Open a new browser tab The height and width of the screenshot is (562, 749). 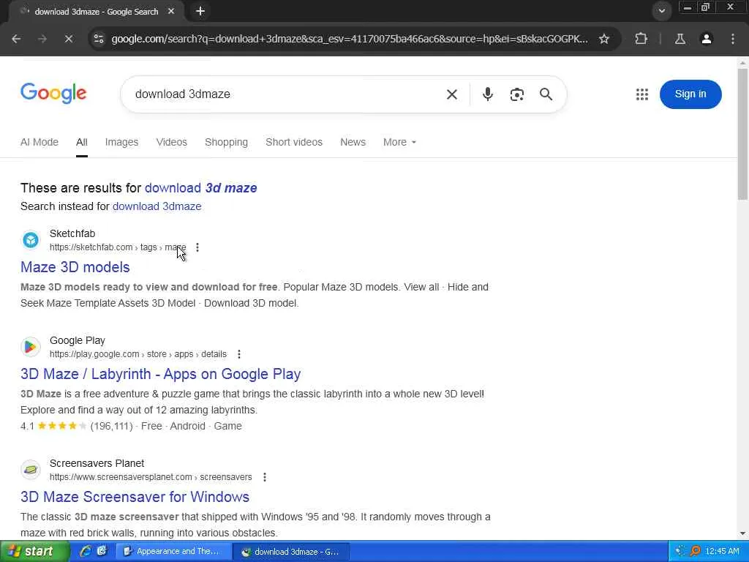click(200, 11)
